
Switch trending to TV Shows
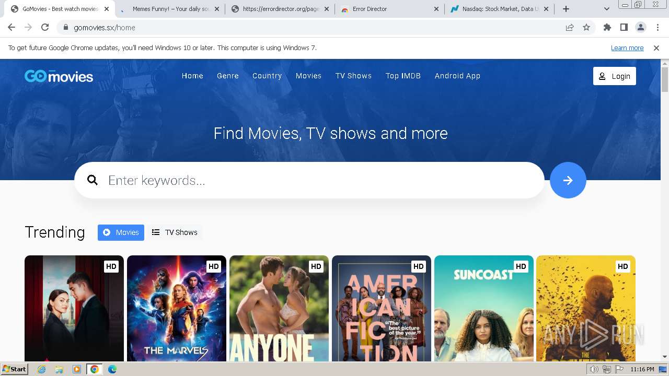click(175, 232)
